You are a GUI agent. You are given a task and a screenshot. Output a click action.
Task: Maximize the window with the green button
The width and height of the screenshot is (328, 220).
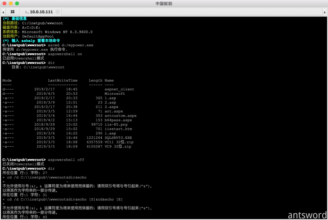click(17, 3)
